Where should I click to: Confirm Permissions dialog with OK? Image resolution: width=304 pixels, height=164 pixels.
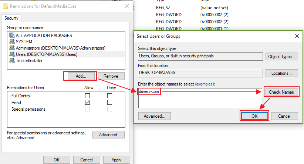[x=57, y=160]
